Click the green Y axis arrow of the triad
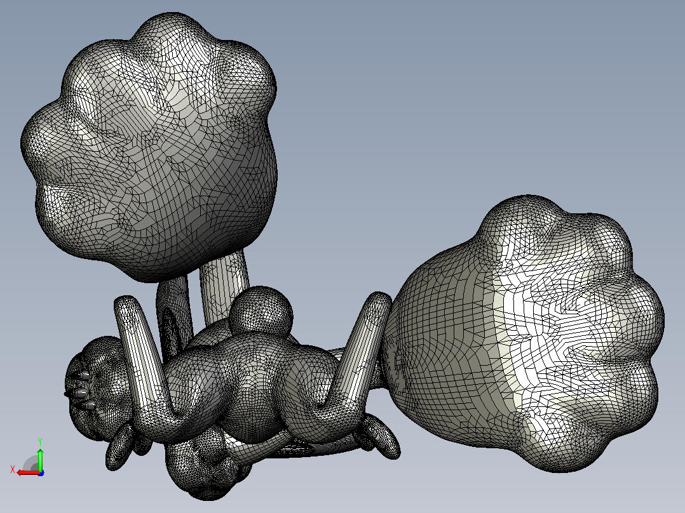The width and height of the screenshot is (685, 513). coord(40,459)
